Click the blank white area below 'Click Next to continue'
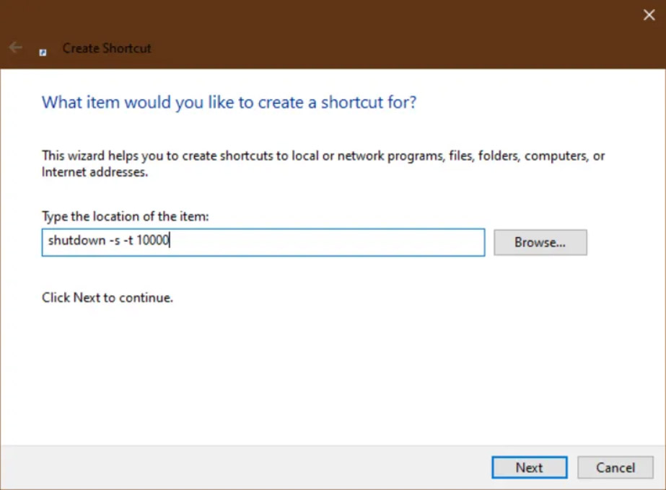The height and width of the screenshot is (490, 666). click(331, 373)
